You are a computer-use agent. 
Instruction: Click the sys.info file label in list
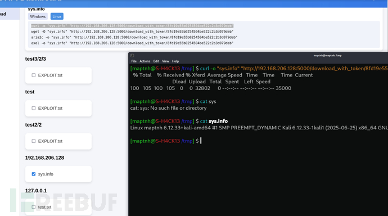point(46,174)
